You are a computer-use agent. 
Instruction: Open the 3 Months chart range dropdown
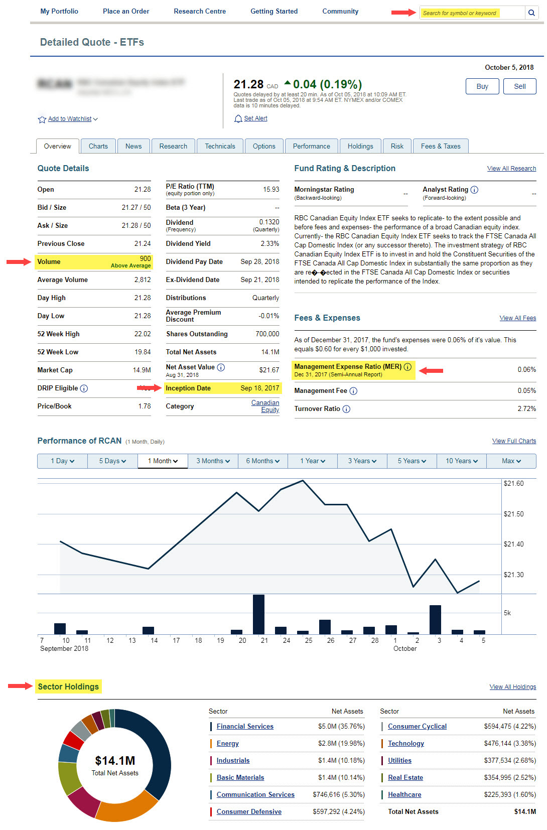[213, 461]
